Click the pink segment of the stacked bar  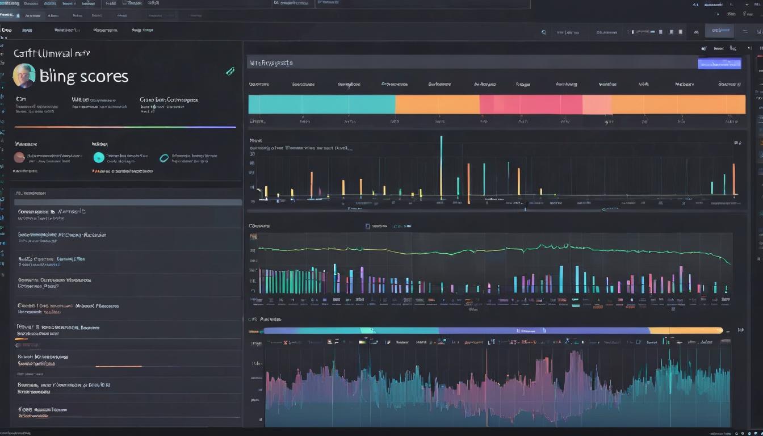click(x=531, y=104)
